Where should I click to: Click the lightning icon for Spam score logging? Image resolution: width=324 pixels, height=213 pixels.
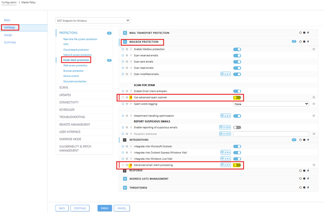(131, 104)
